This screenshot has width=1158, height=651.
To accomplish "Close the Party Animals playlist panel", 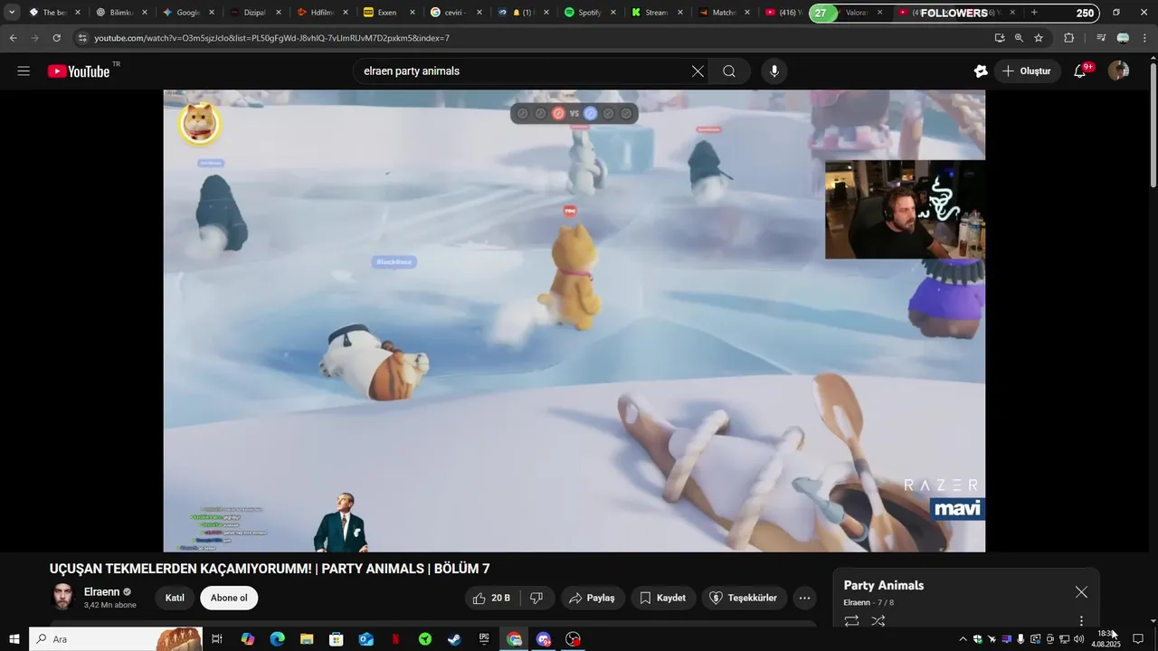I will (1081, 592).
